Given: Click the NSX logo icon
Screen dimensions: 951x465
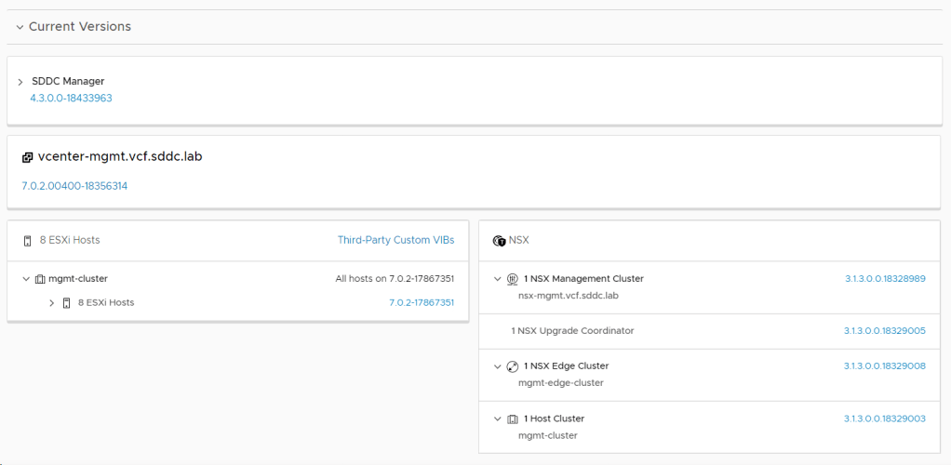Looking at the screenshot, I should tap(499, 240).
